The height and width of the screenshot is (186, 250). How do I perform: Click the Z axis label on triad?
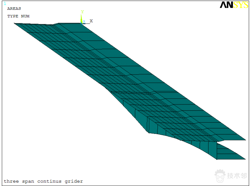coord(84,22)
